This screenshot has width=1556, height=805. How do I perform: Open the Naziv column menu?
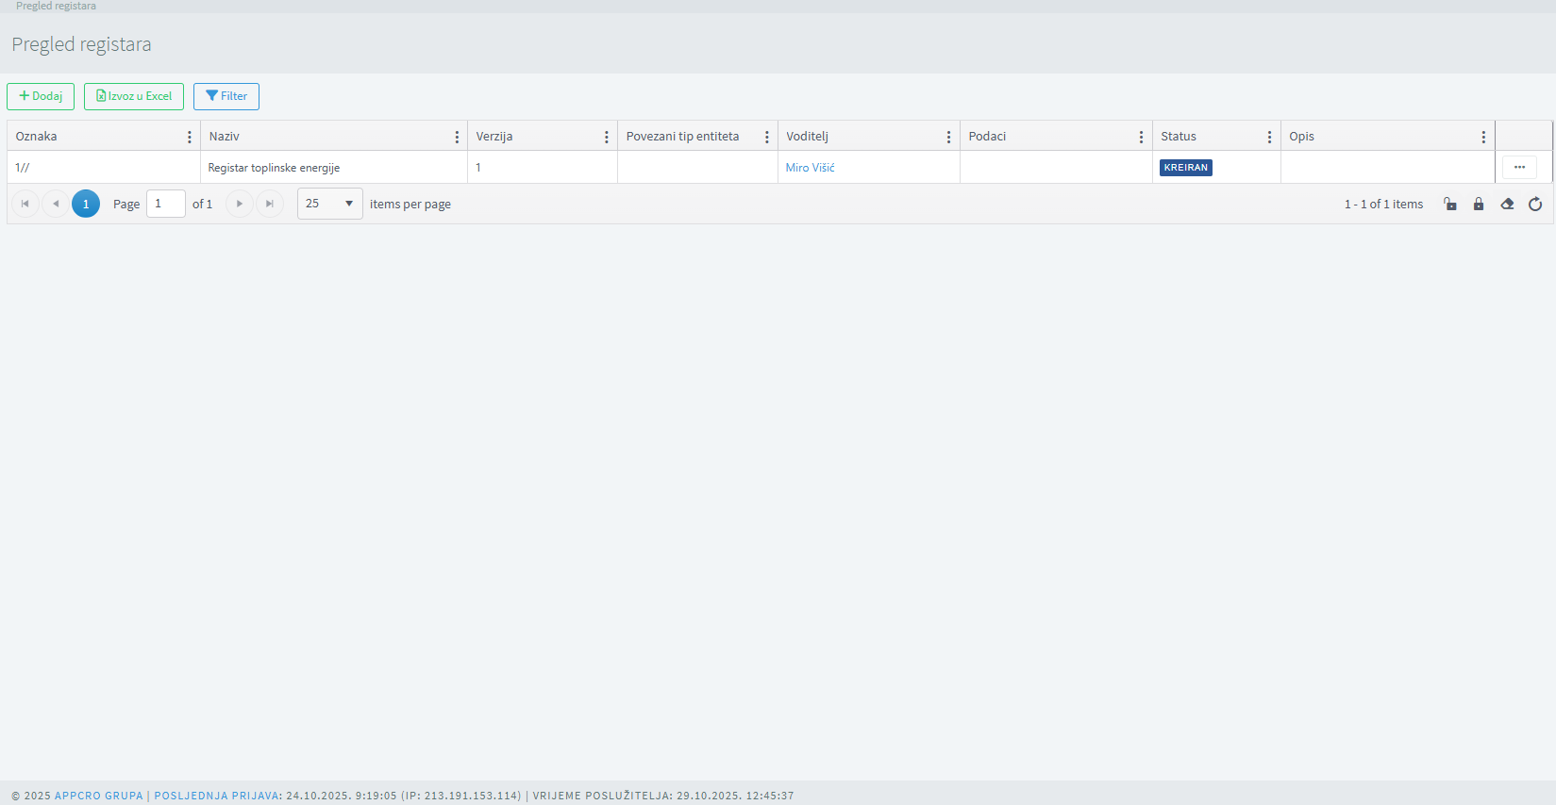tap(457, 137)
